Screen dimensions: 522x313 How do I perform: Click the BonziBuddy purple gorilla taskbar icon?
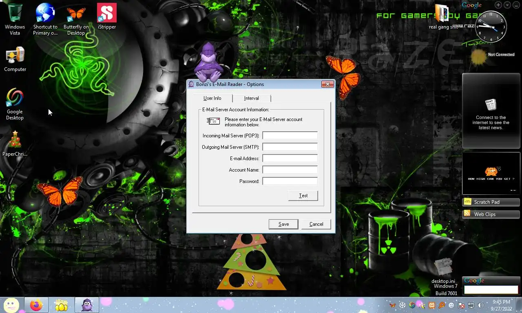87,305
